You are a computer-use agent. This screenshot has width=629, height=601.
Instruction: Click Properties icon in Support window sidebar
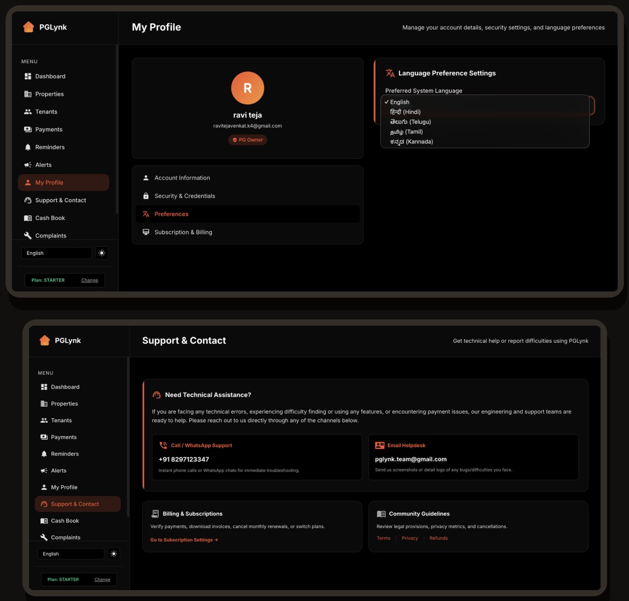pyautogui.click(x=44, y=403)
